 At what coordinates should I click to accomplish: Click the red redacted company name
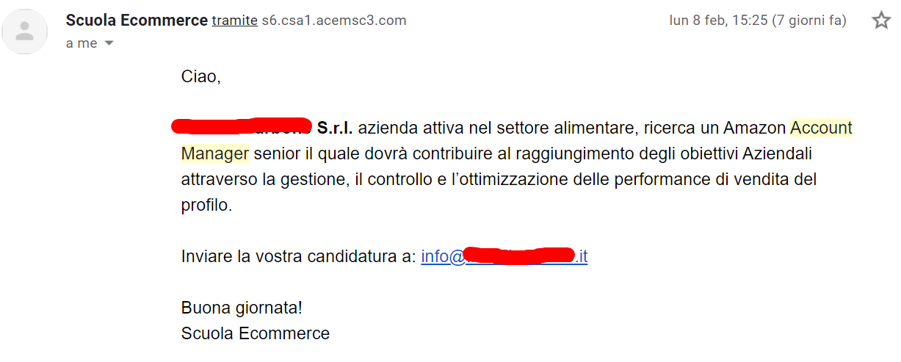242,126
